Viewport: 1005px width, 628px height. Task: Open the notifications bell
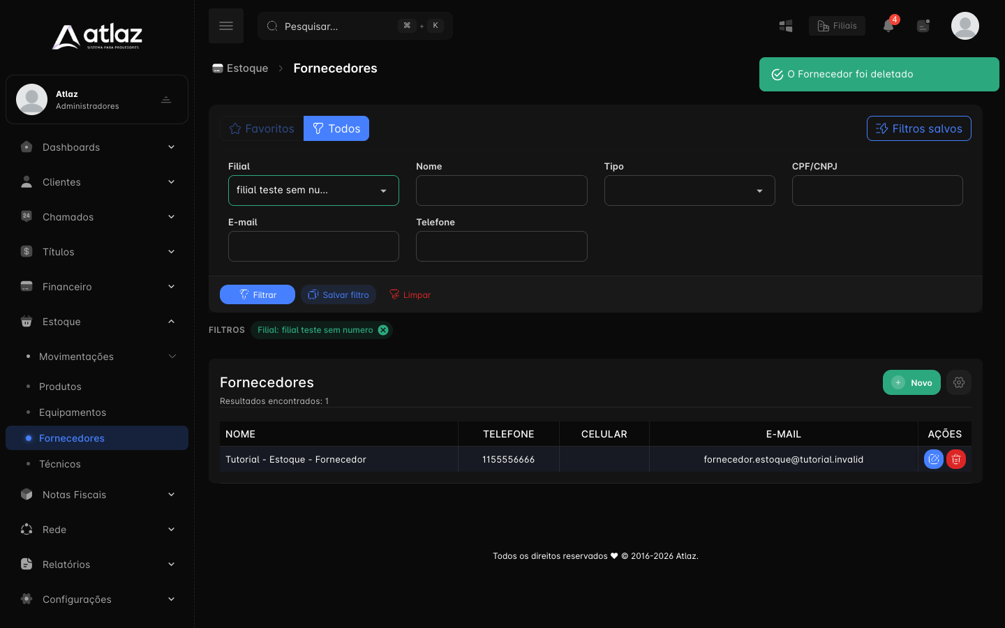888,26
